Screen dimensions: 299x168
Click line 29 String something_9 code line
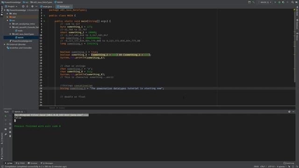[x=112, y=88]
